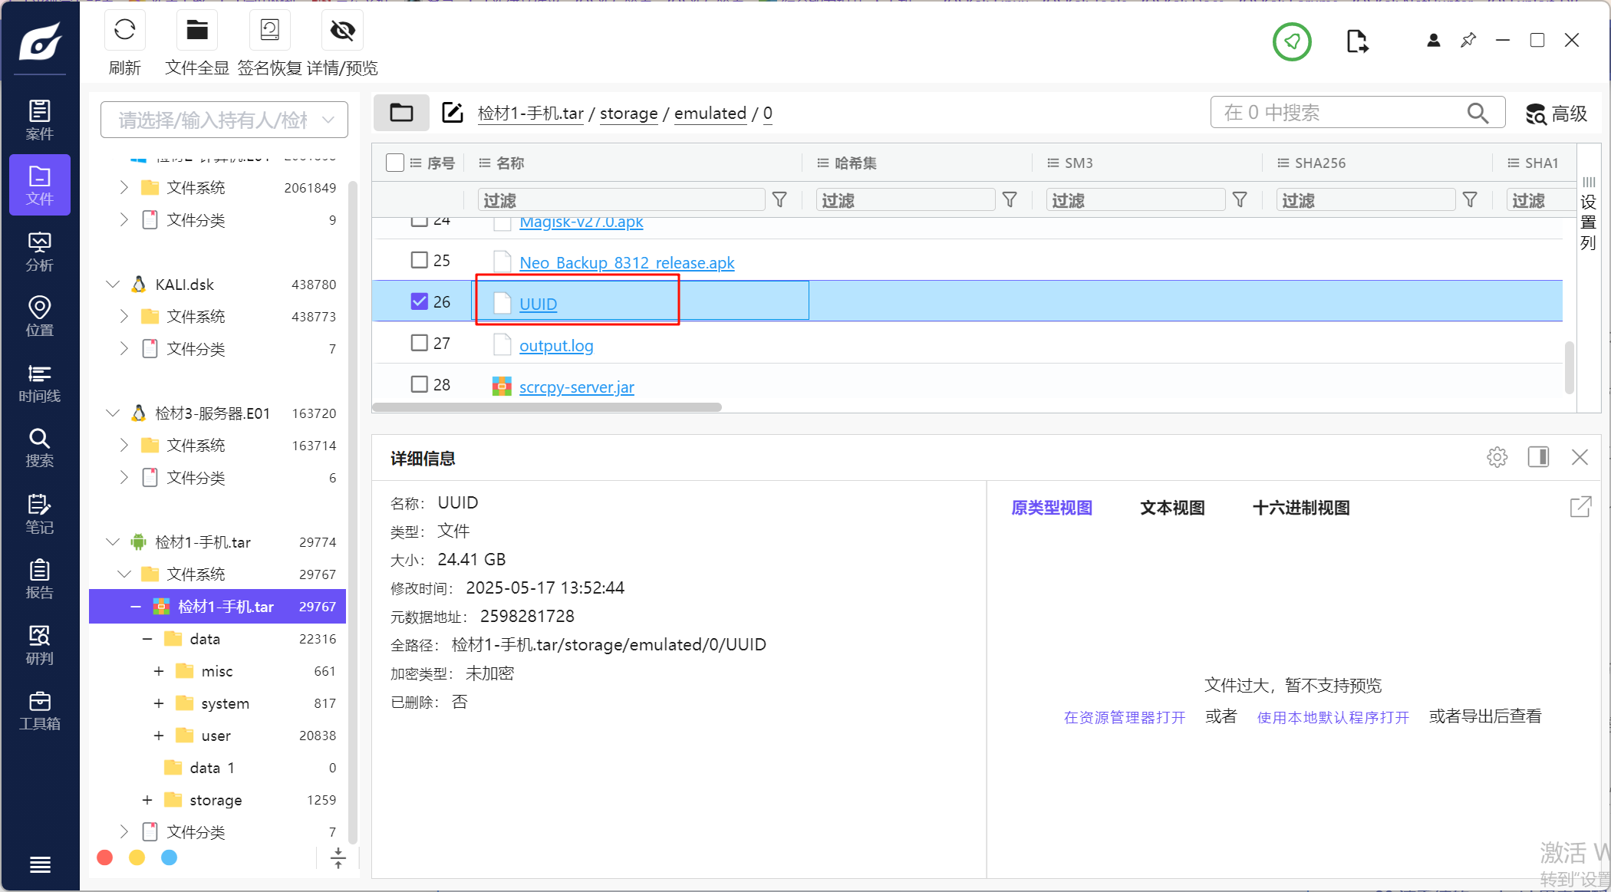Click the edit path pencil icon
The width and height of the screenshot is (1611, 892).
coord(453,113)
